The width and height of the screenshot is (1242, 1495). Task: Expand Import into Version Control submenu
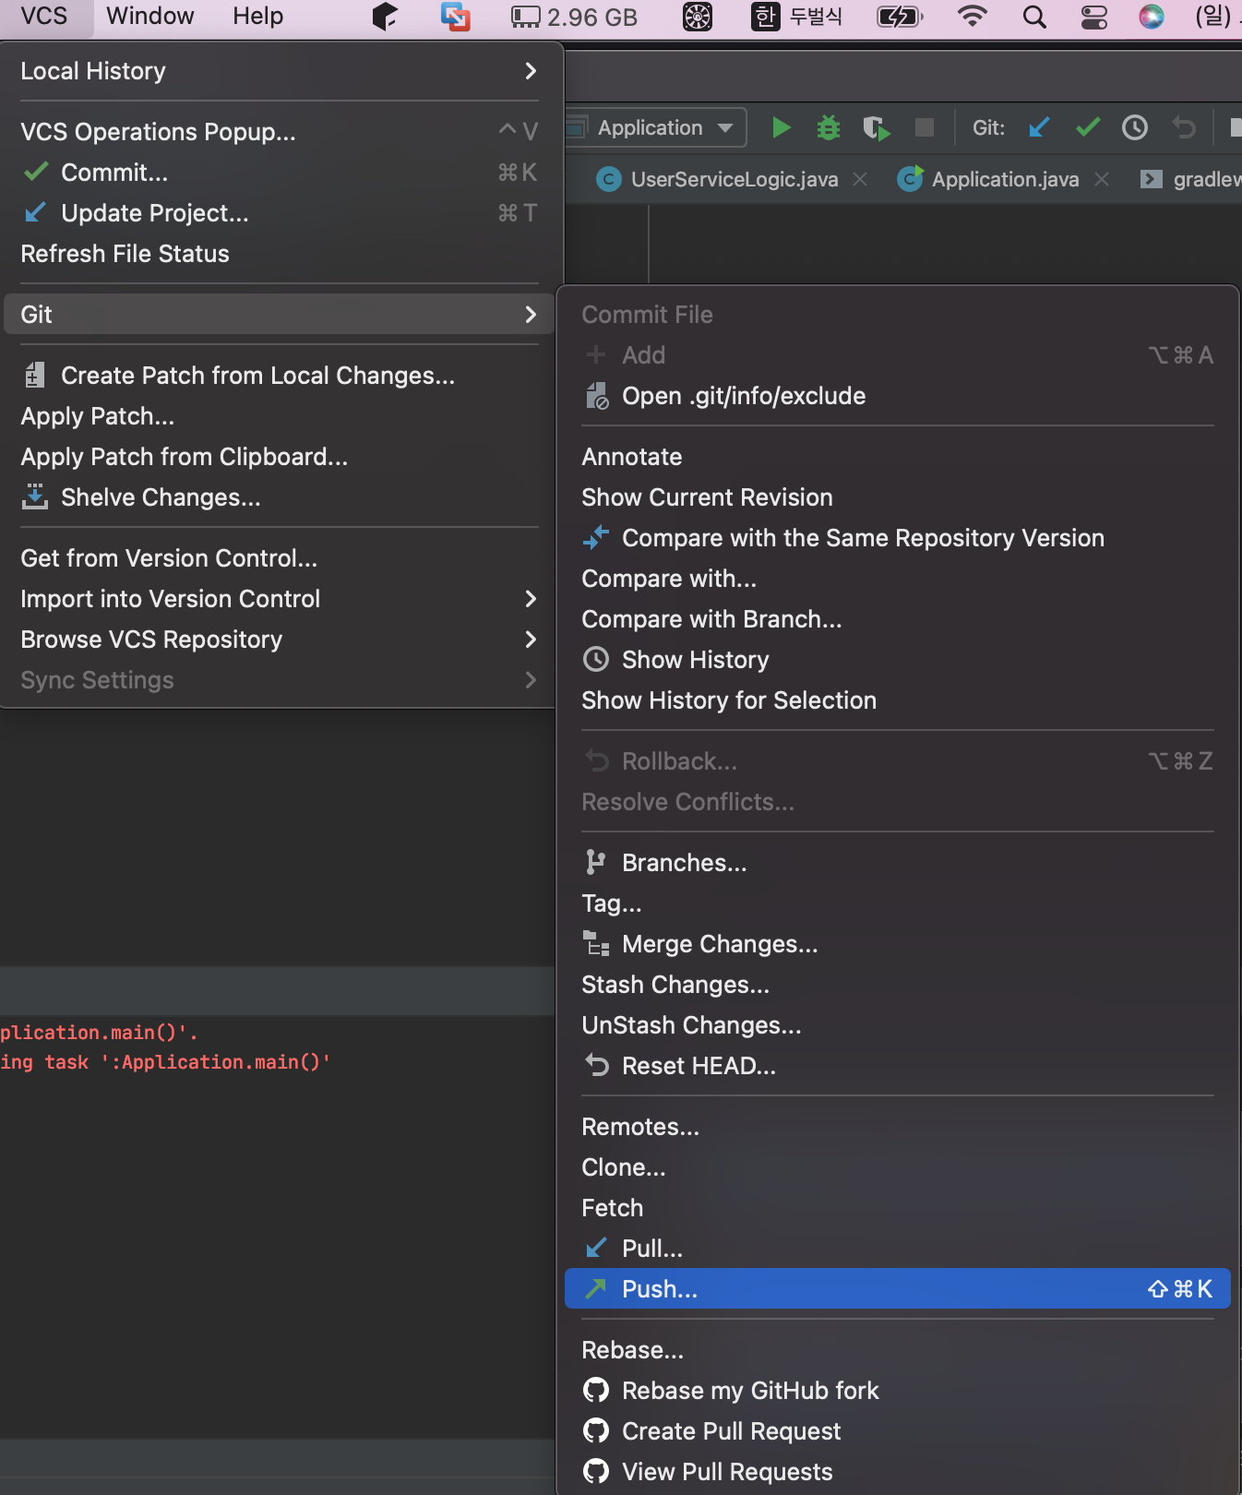tap(278, 599)
